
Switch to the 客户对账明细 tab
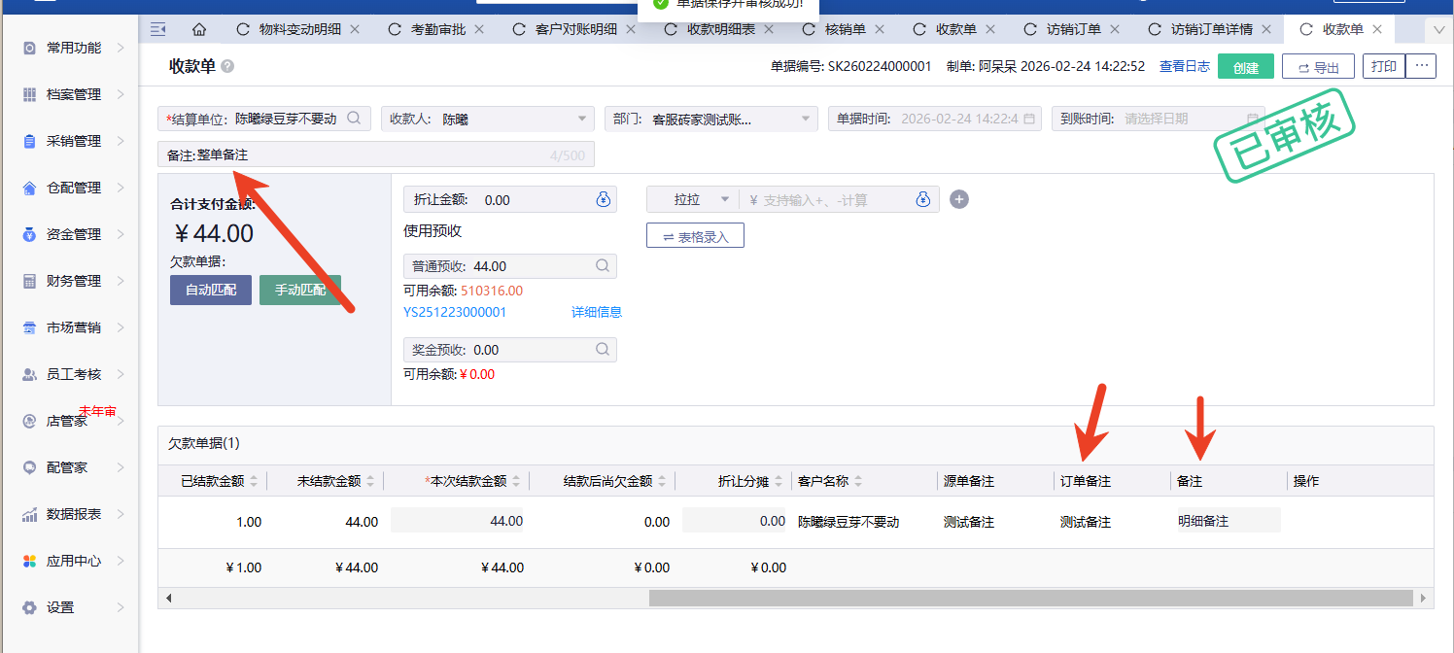pyautogui.click(x=575, y=29)
